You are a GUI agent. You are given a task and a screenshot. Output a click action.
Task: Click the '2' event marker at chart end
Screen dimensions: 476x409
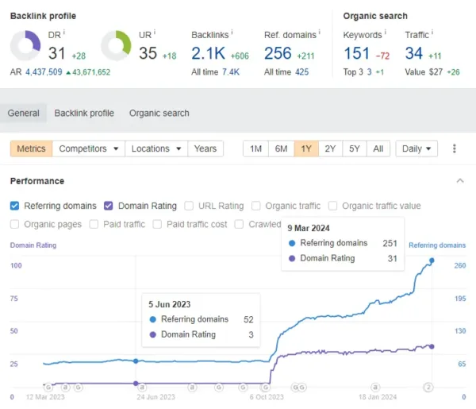[x=428, y=387]
